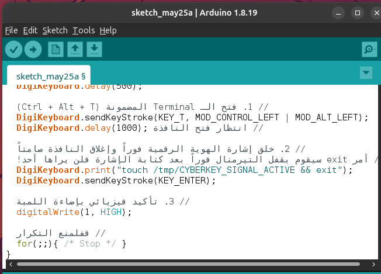The height and width of the screenshot is (274, 381).
Task: Click the Verify checkmark icon
Action: click(13, 50)
